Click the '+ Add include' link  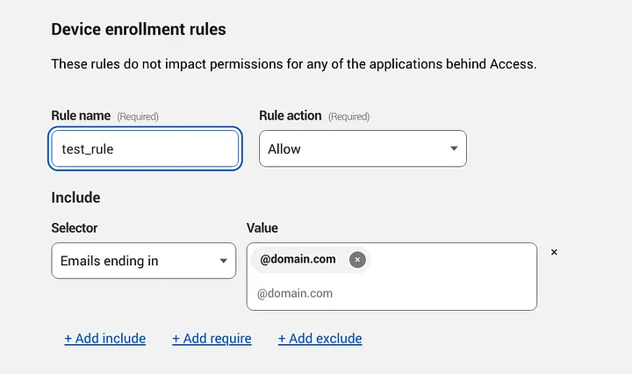105,338
